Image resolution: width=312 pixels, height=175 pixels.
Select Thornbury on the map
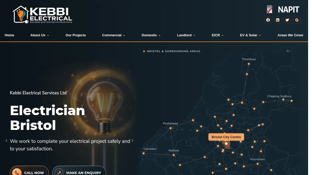click(249, 59)
